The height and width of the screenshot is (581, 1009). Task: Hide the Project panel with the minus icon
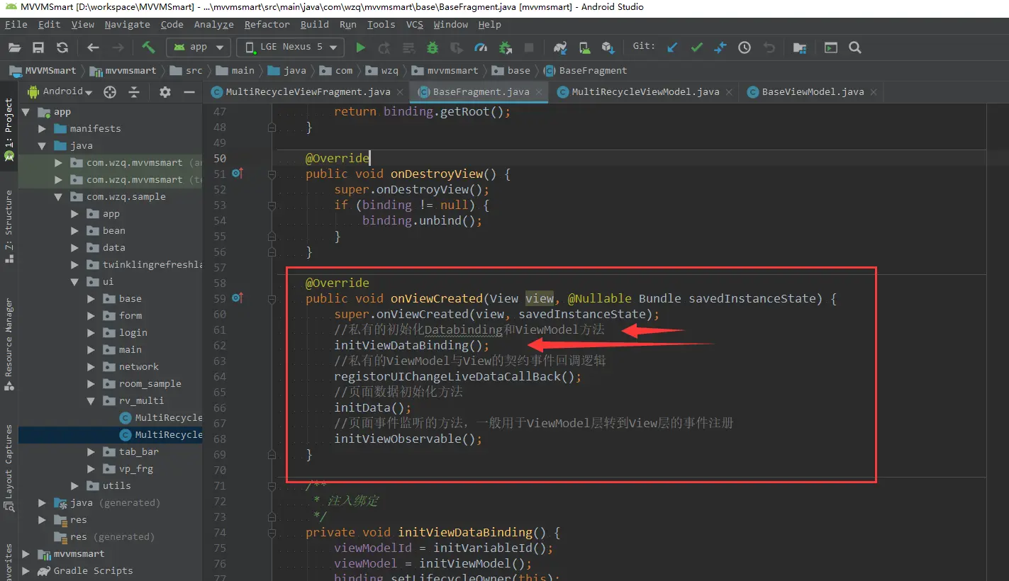pyautogui.click(x=189, y=92)
